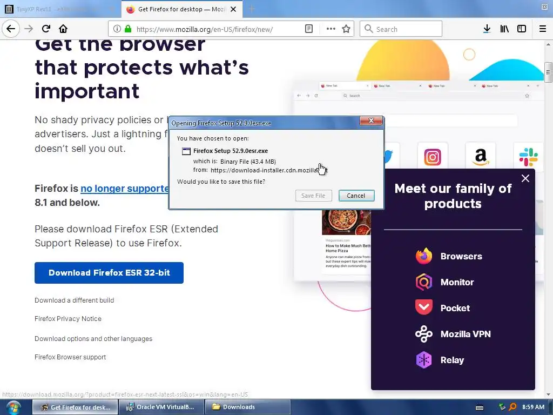Open Download options and other languages

click(93, 339)
